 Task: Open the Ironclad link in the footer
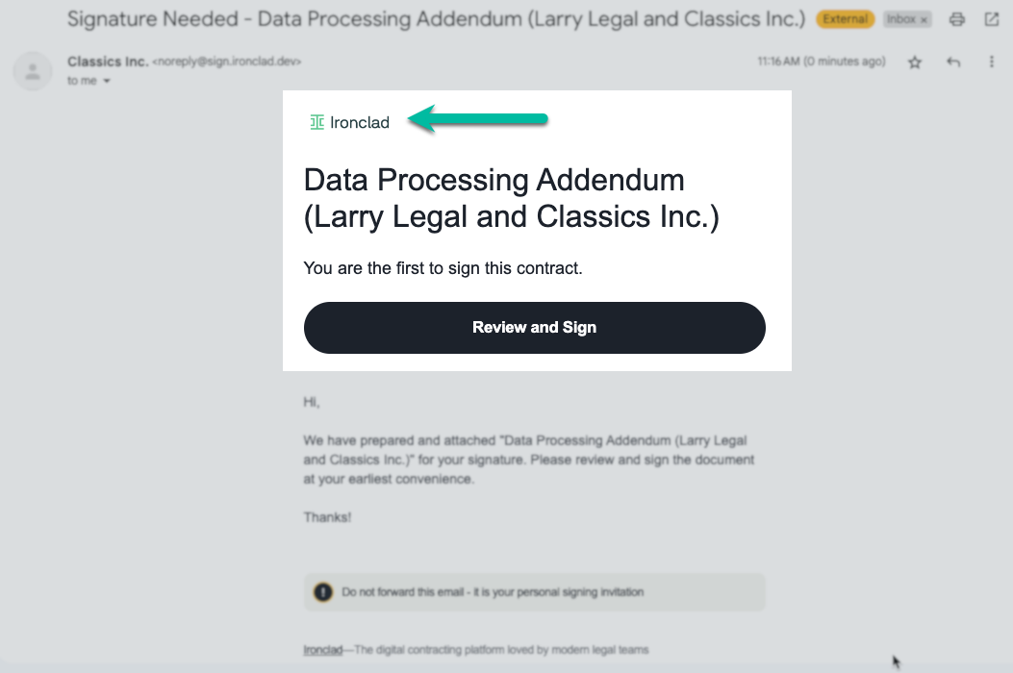[x=322, y=650]
